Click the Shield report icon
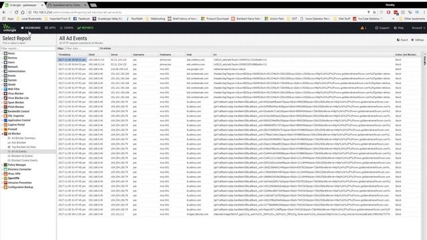 pyautogui.click(x=5, y=85)
